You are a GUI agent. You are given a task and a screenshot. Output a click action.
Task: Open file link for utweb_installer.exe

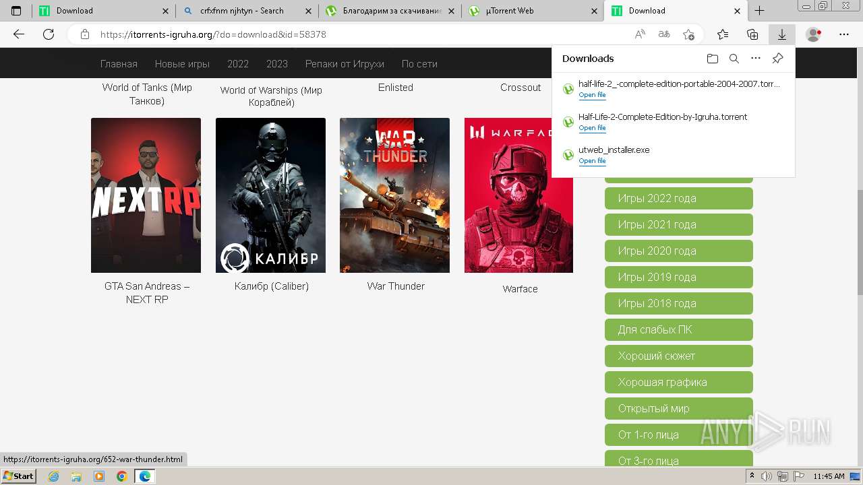tap(592, 161)
